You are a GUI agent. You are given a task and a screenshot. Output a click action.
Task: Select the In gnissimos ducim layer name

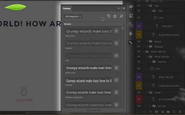click(170, 35)
